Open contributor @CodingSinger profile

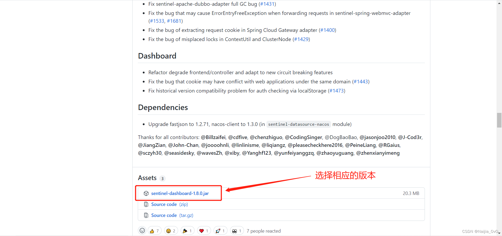pyautogui.click(x=304, y=137)
